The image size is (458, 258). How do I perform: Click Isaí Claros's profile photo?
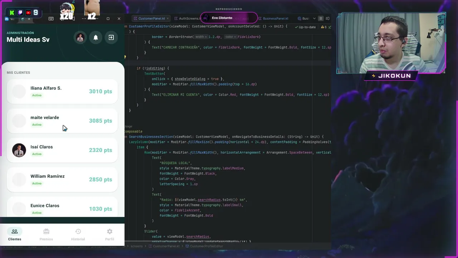click(x=19, y=150)
